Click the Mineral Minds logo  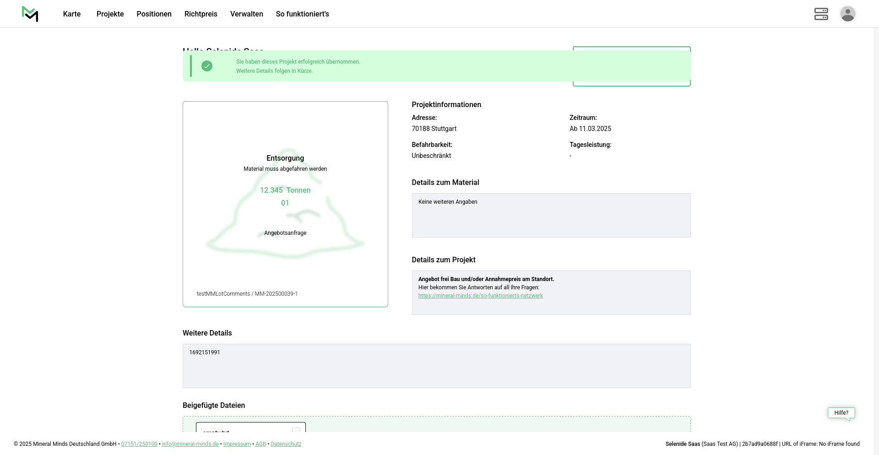pyautogui.click(x=30, y=14)
